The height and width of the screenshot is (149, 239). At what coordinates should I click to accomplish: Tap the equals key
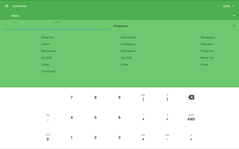[191, 139]
